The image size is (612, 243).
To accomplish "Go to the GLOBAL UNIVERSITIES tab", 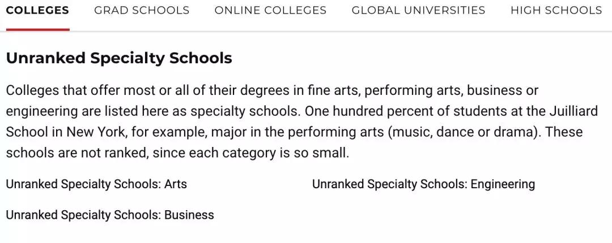I will pyautogui.click(x=418, y=10).
